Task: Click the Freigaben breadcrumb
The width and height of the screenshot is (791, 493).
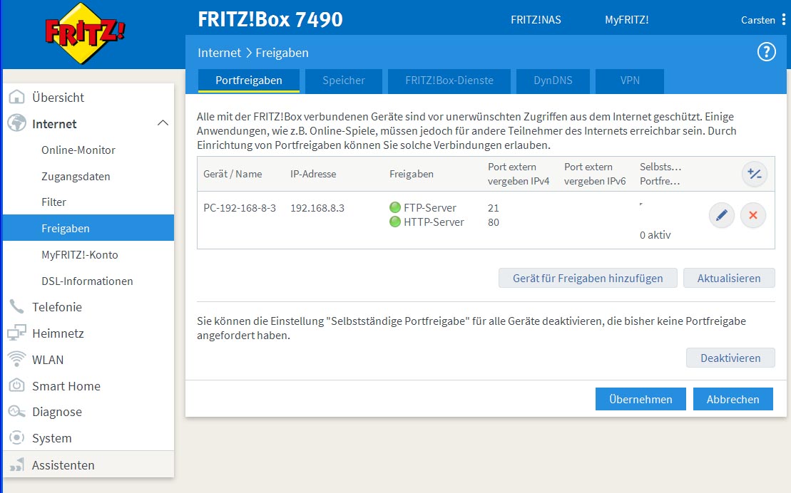Action: 282,53
